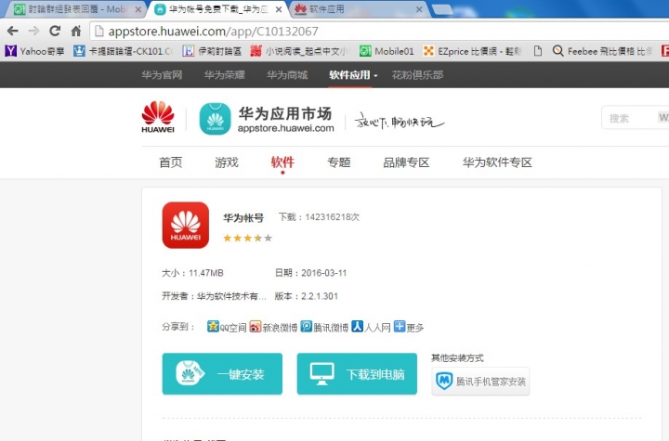Click the 一键安装 button
Screen dimensions: 669x441
pyautogui.click(x=222, y=374)
